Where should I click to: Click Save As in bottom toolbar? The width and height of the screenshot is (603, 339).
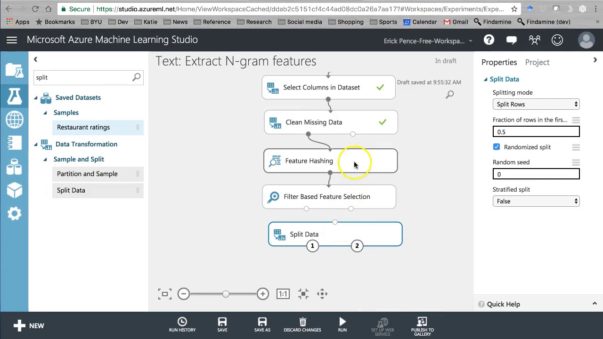click(x=262, y=325)
